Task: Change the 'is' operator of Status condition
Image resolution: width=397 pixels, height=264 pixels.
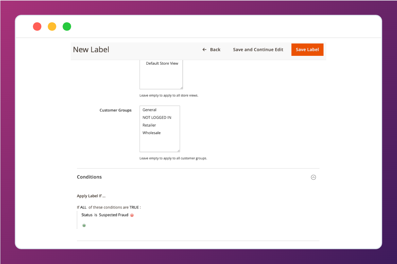Action: click(96, 215)
